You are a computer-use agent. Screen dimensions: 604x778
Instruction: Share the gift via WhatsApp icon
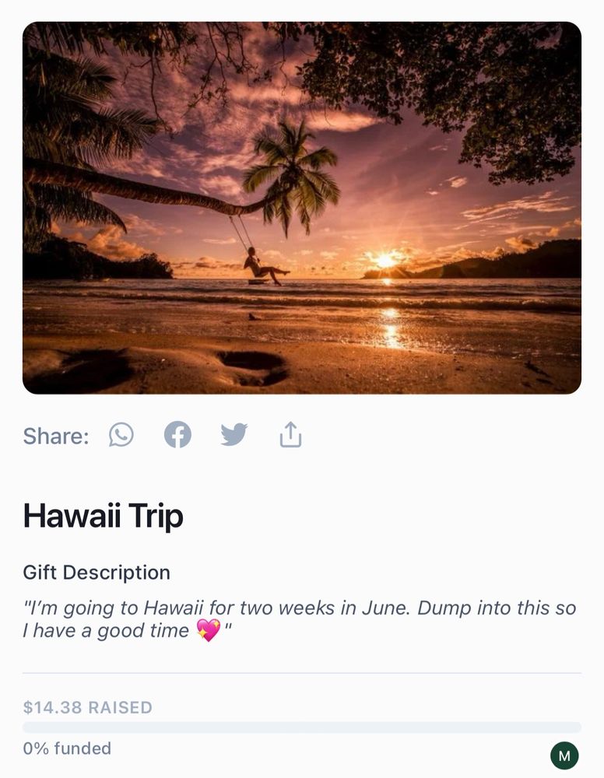pyautogui.click(x=121, y=435)
